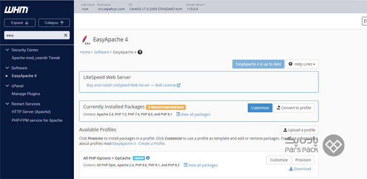Select EasyApache 4 in sidebar

(24, 76)
